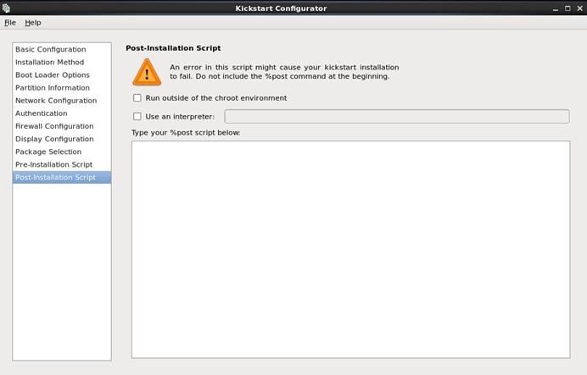
Task: Enable Run outside of the chroot environment
Action: coord(137,98)
